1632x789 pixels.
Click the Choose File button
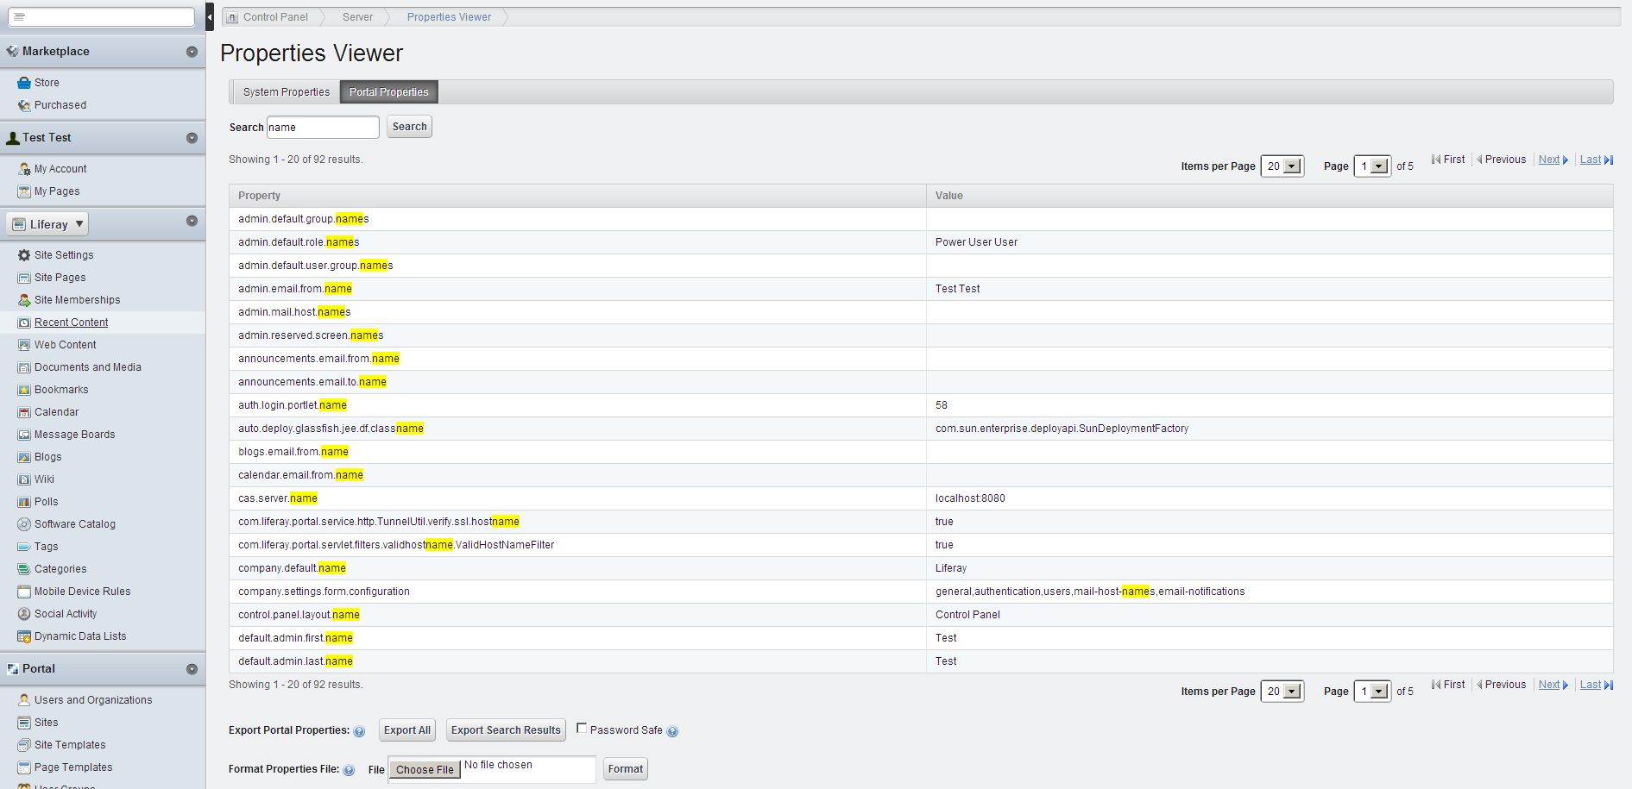[x=425, y=770]
